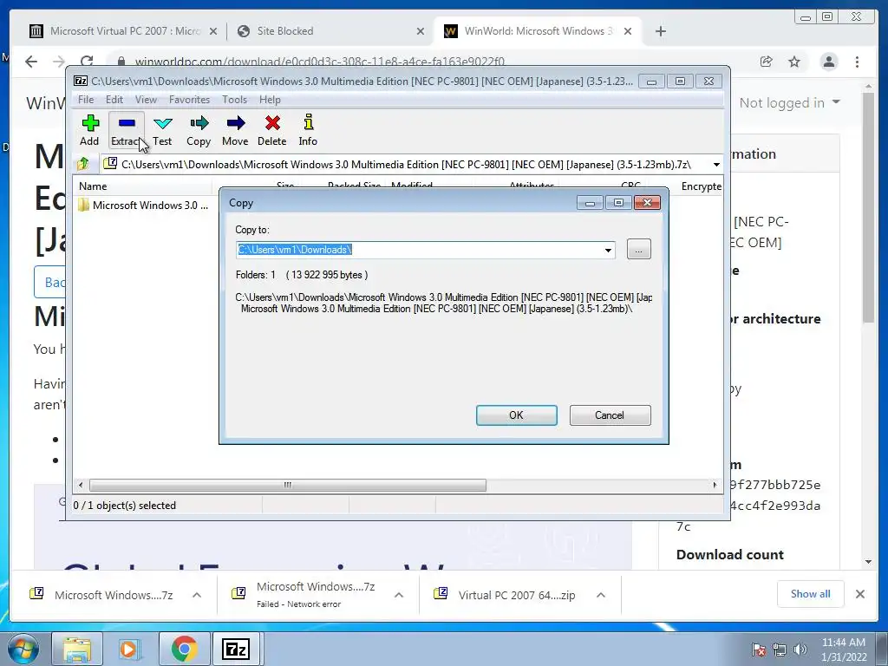Expand the Copy to path dropdown
888x666 pixels.
pos(608,250)
